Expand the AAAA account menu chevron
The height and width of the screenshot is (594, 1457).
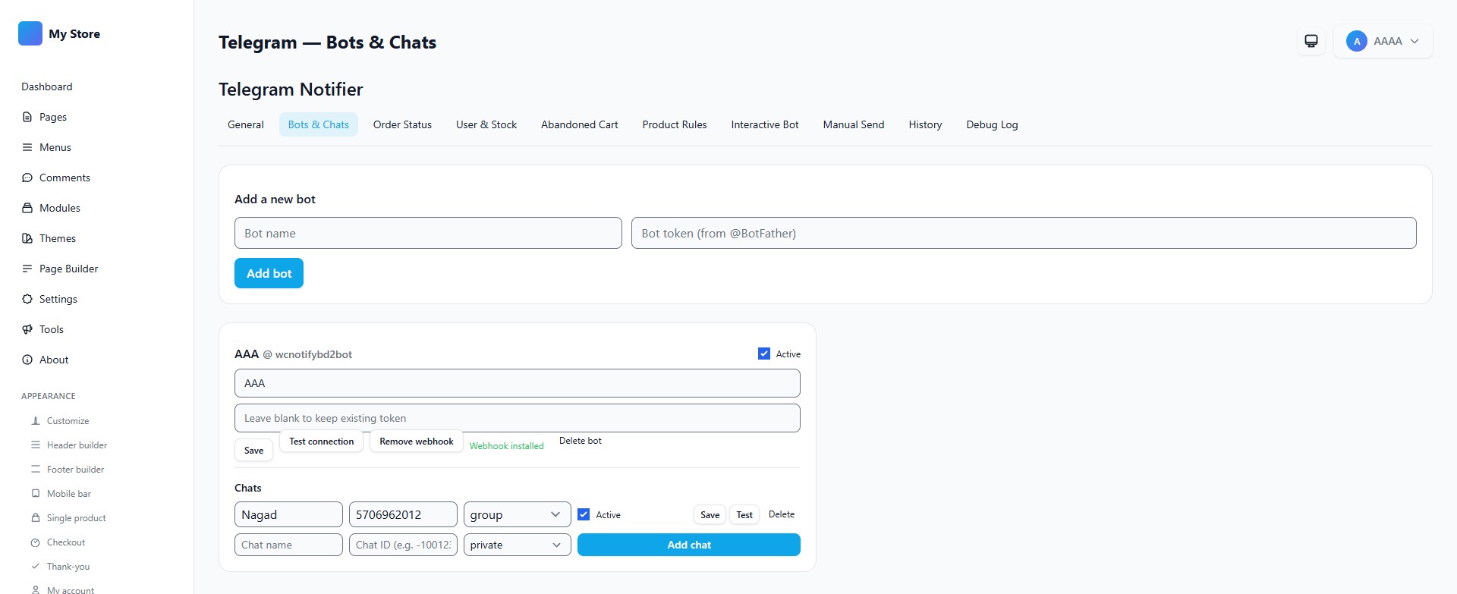pyautogui.click(x=1415, y=41)
